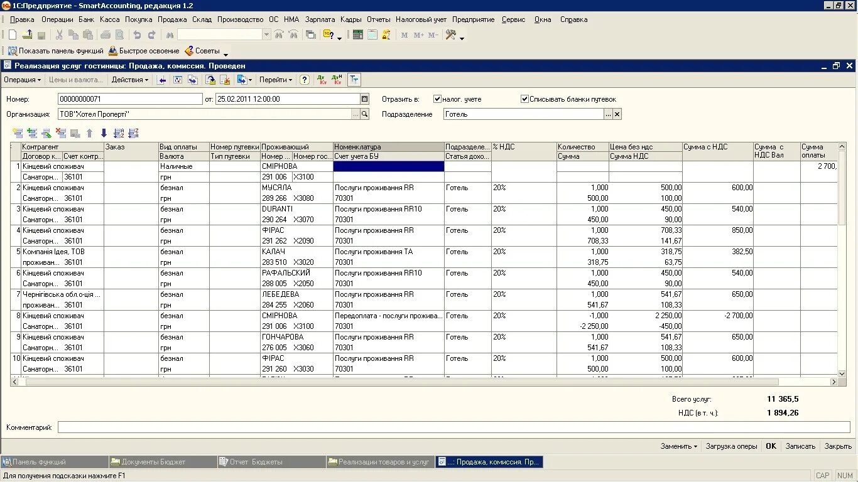858x482 pixels.
Task: Edit the current table row with pencil icon
Action: coord(46,133)
